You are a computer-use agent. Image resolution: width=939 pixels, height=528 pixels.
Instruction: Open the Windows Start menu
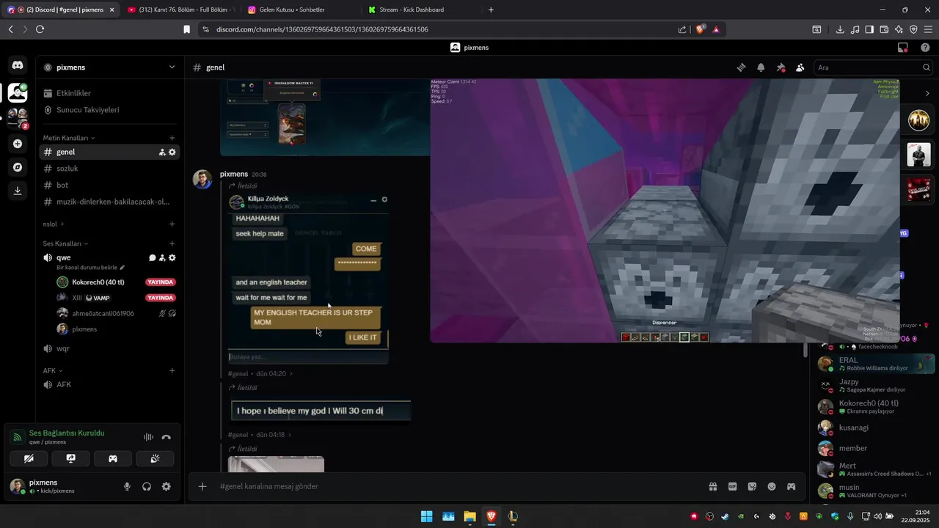point(426,516)
